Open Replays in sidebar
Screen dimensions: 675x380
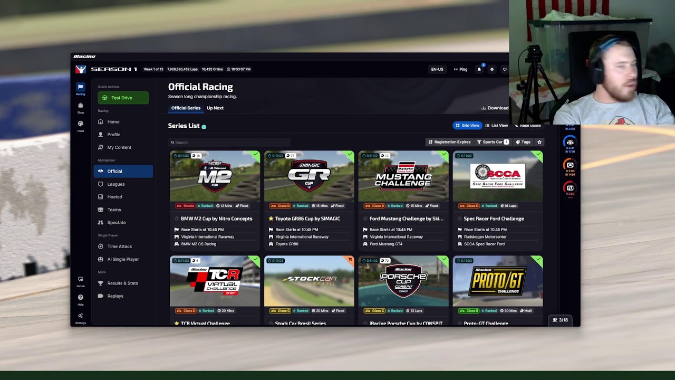(123, 296)
